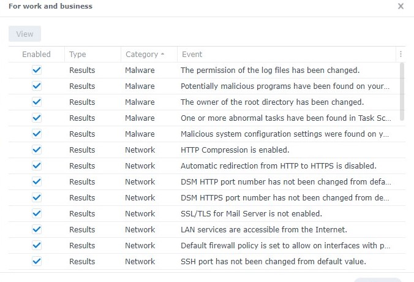Uncheck HTTP Compression is enabled rule
This screenshot has width=414, height=282.
click(x=37, y=150)
